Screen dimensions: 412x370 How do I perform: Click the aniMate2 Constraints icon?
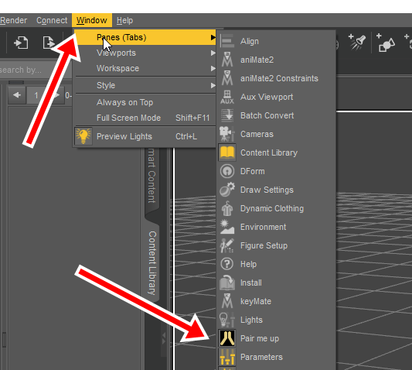[x=227, y=78]
